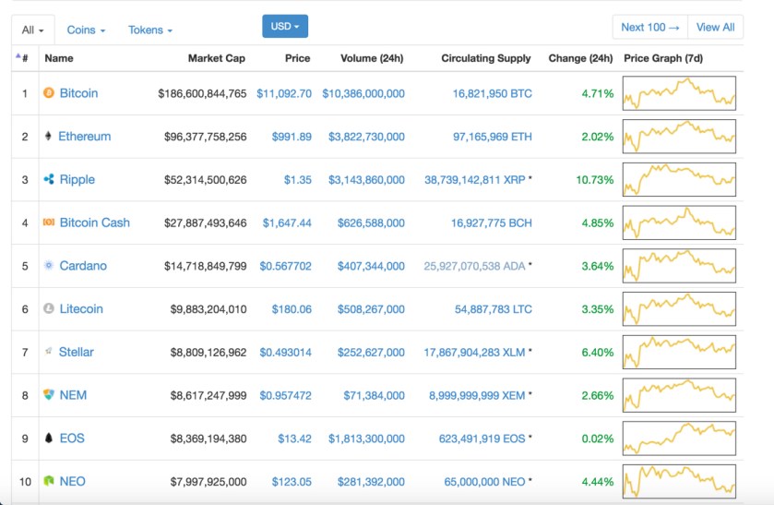The image size is (774, 505).
Task: Click the Bitcoin coin logo icon
Action: [x=48, y=92]
